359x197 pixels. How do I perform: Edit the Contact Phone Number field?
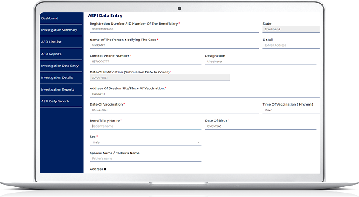click(x=145, y=62)
